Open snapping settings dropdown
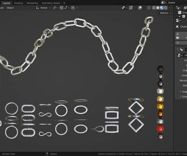 click(66, 8)
